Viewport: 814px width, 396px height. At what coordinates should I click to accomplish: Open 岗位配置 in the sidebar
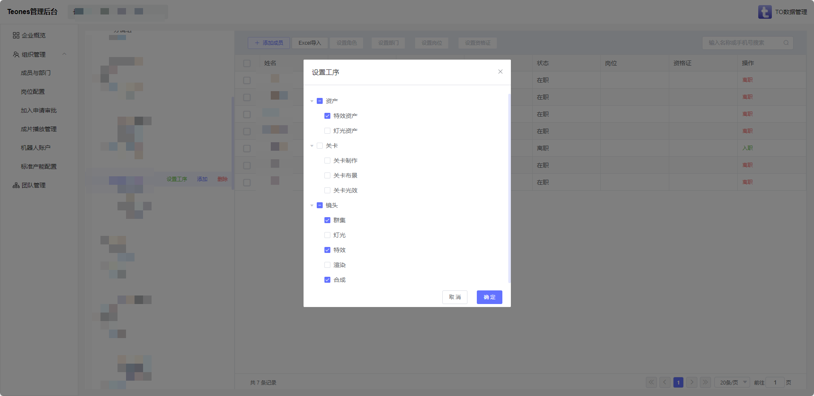coord(33,92)
